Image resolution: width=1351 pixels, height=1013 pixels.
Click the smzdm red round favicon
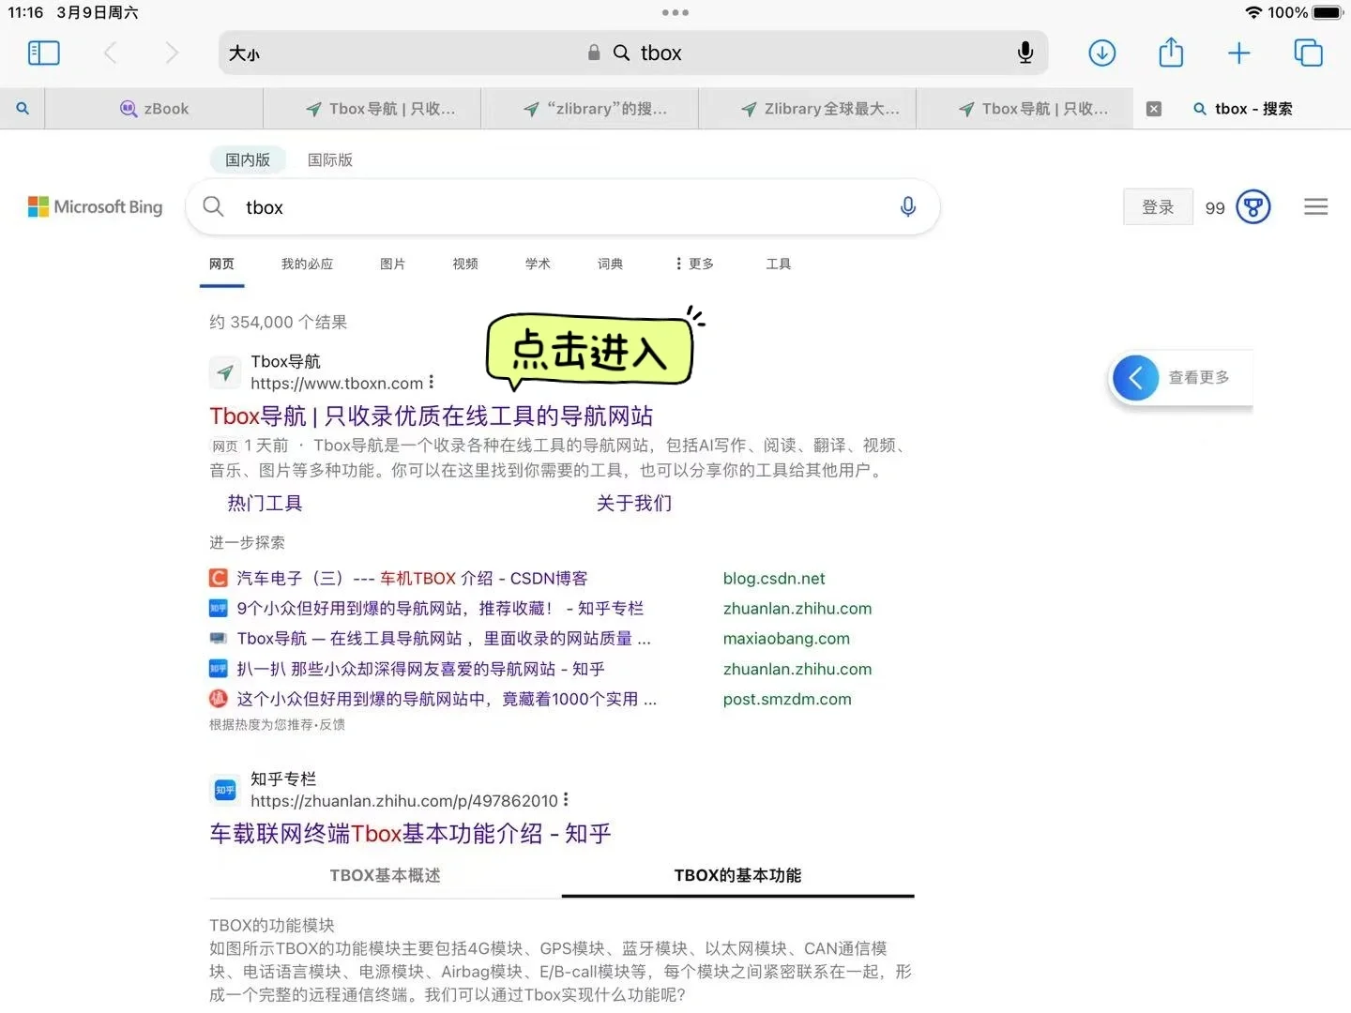[218, 699]
